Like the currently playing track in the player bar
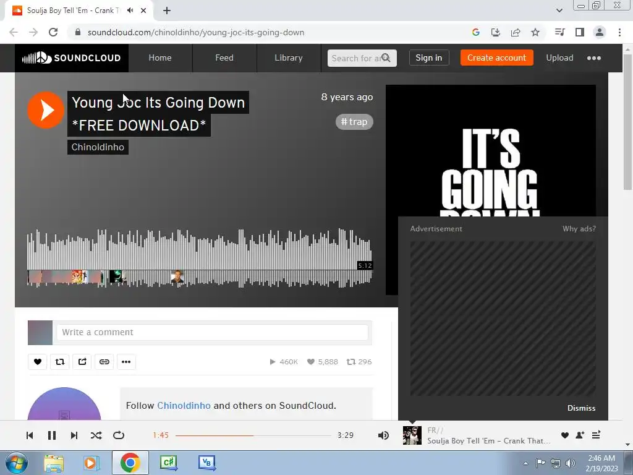Image resolution: width=633 pixels, height=475 pixels. click(x=565, y=435)
